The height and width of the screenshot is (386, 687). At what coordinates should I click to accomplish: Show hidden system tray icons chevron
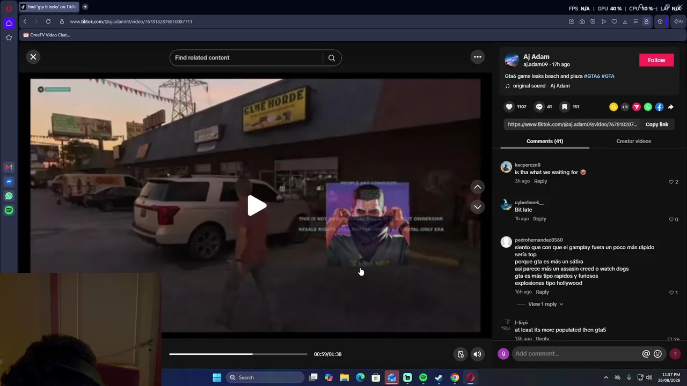pos(606,377)
